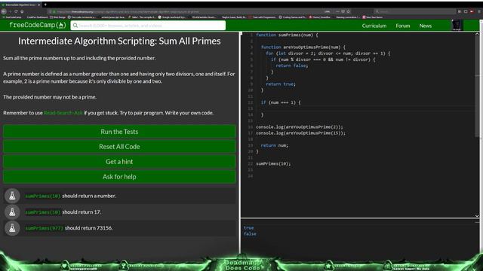Open the Forum link
The image size is (483, 271).
pyautogui.click(x=402, y=26)
